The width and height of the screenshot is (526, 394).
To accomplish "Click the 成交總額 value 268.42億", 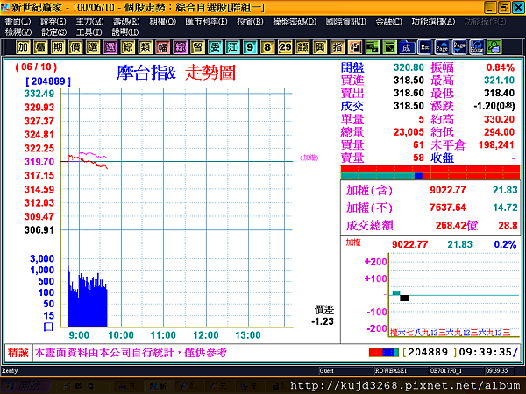I will tap(457, 225).
